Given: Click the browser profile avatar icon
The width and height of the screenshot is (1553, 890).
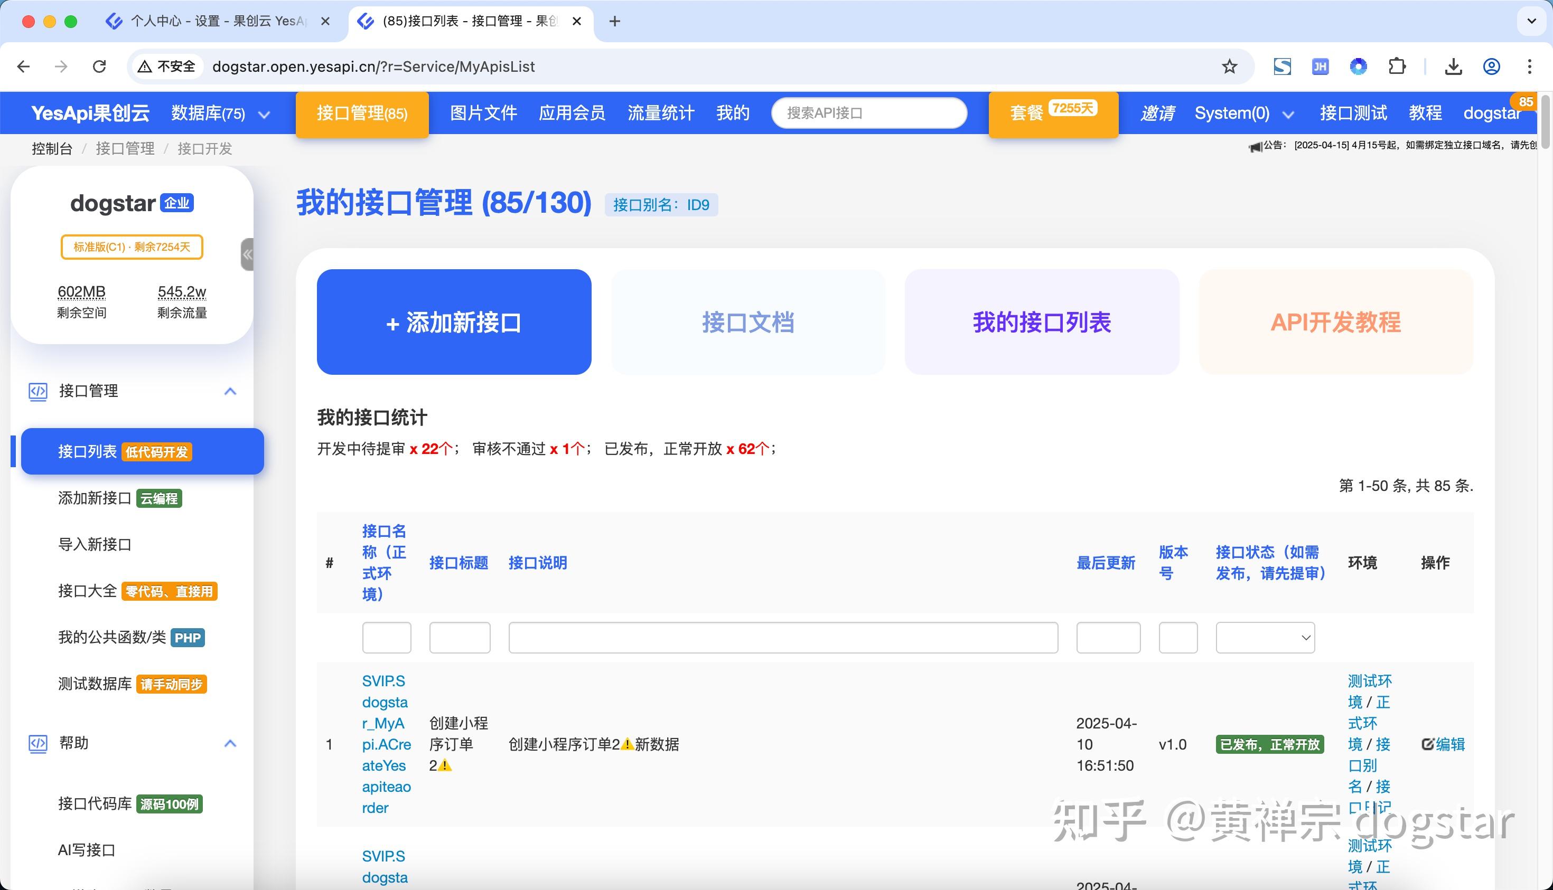Looking at the screenshot, I should tap(1491, 66).
